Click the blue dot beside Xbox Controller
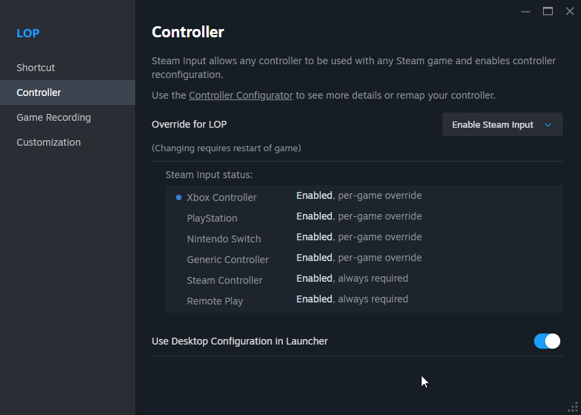 pyautogui.click(x=179, y=197)
